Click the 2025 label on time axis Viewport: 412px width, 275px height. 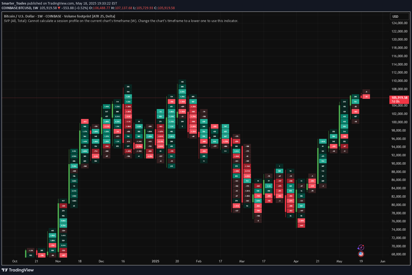[x=155, y=261]
